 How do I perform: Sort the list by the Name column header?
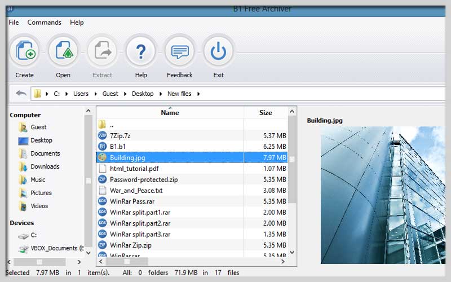coord(170,112)
